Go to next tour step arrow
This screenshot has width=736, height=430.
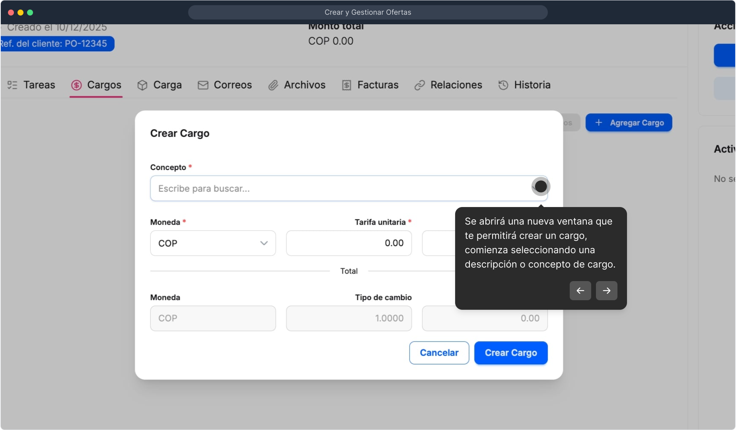[x=606, y=291]
